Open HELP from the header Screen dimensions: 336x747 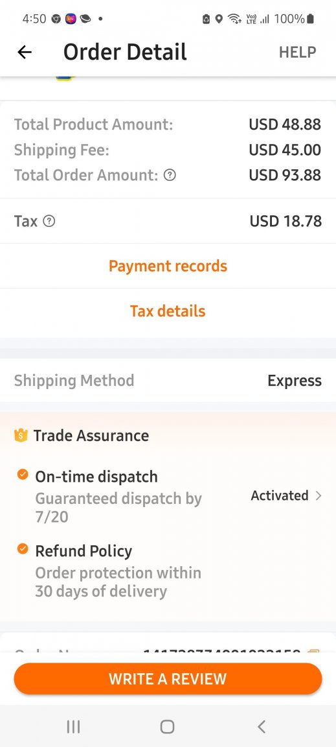click(297, 52)
